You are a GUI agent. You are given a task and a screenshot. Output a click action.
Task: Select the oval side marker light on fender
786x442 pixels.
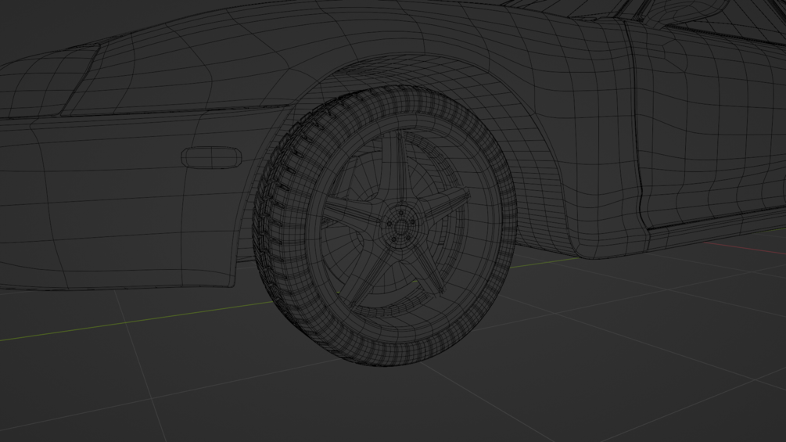pyautogui.click(x=211, y=157)
